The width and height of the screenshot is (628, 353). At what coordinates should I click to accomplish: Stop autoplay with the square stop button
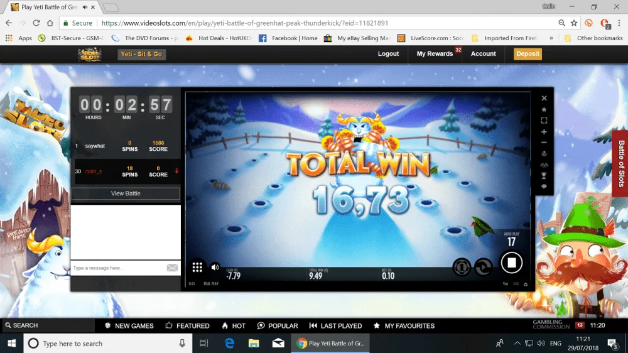(x=511, y=263)
